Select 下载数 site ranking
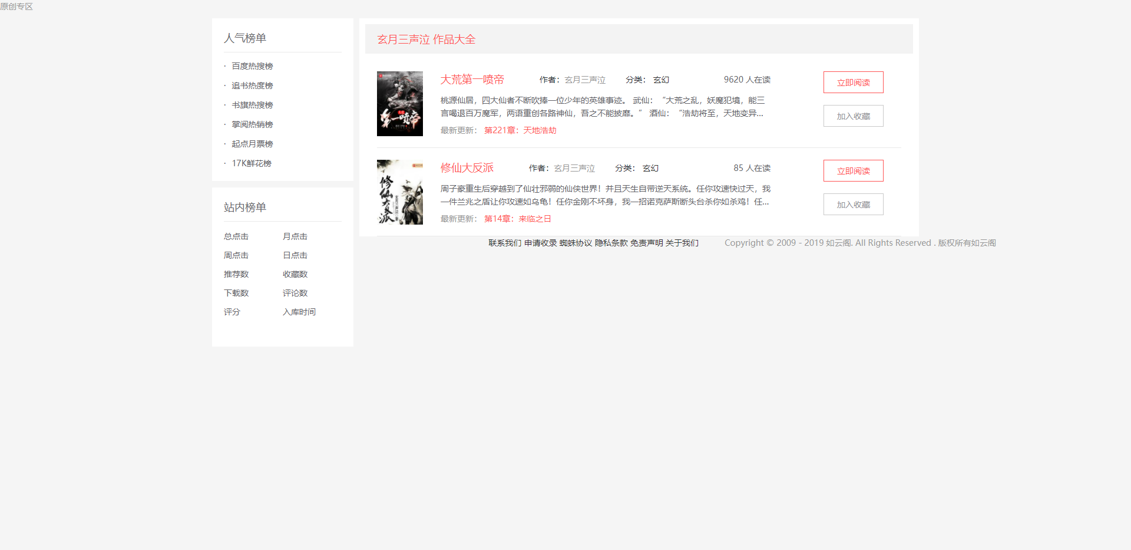1131x550 pixels. coord(236,293)
